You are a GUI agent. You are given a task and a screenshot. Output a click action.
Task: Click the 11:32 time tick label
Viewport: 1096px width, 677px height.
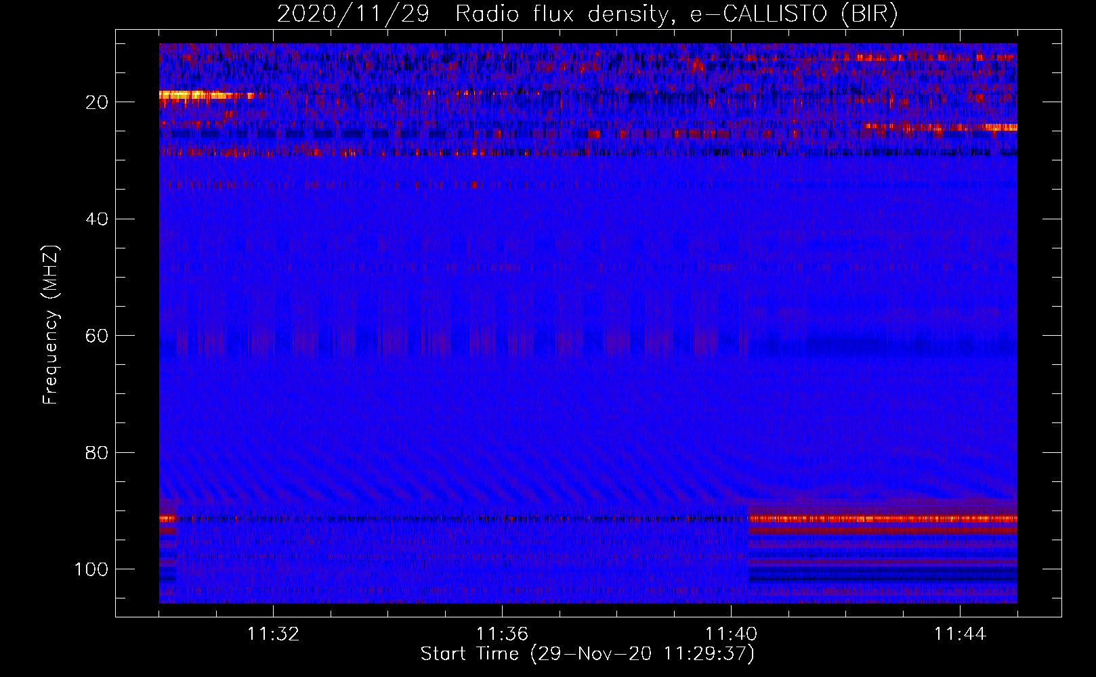[273, 634]
